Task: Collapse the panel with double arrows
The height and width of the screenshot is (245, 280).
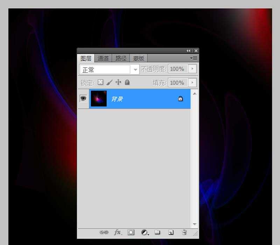Action: [189, 50]
